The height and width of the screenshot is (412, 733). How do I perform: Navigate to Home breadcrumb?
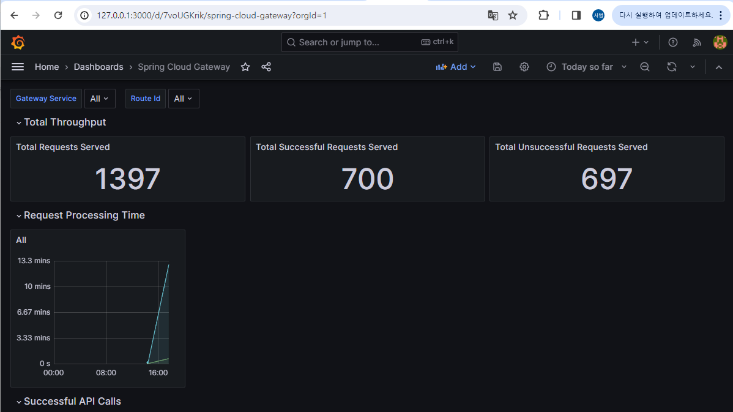click(x=47, y=67)
